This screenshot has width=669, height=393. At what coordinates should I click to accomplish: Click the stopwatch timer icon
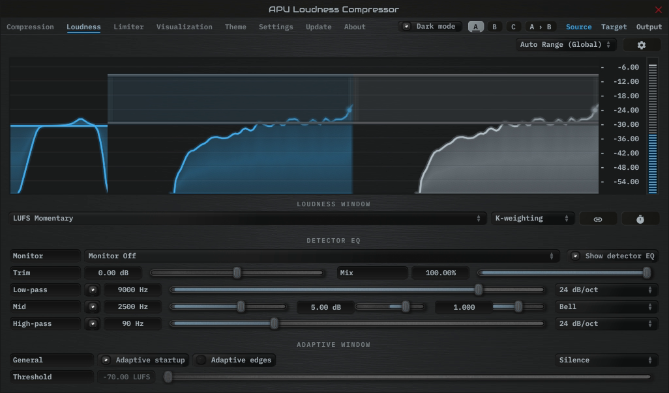point(640,219)
